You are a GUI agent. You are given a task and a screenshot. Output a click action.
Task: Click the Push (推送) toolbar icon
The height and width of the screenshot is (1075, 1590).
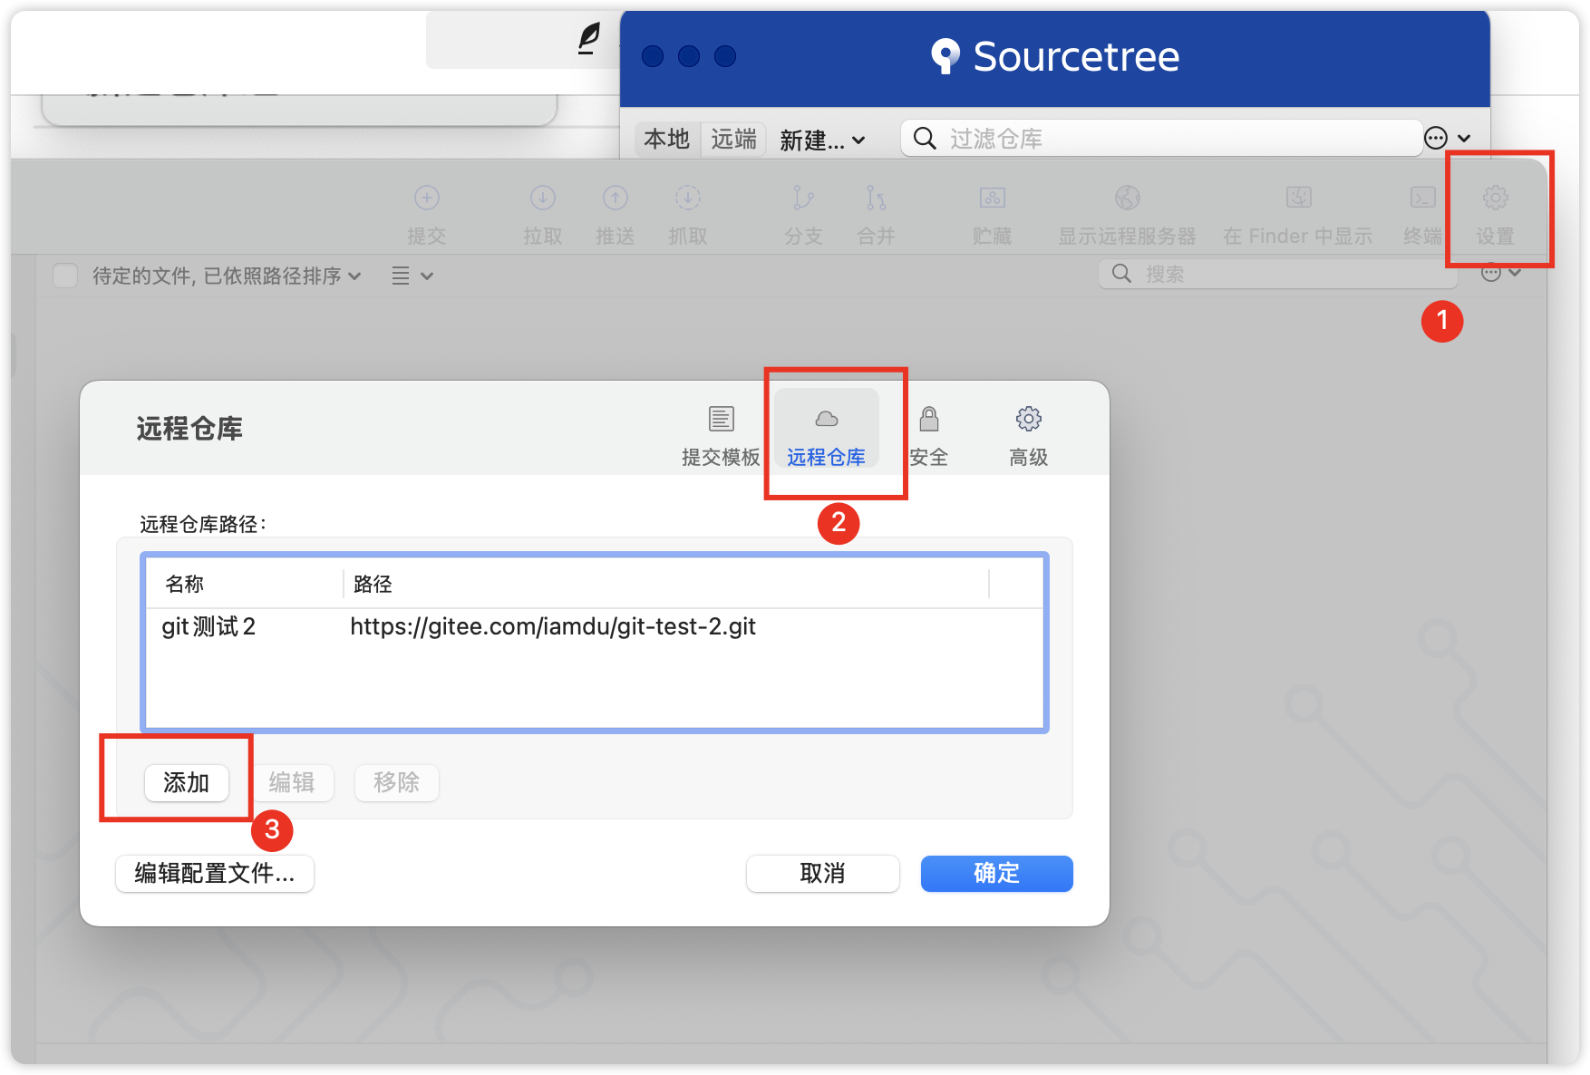tap(616, 198)
